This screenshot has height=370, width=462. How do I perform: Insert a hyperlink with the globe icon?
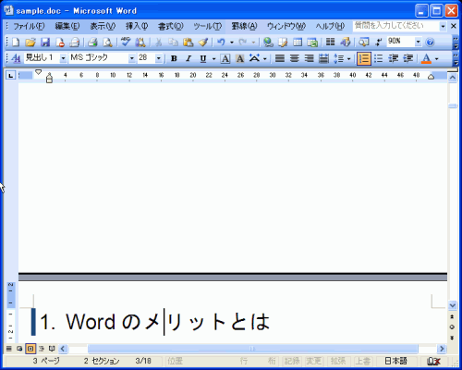[269, 42]
